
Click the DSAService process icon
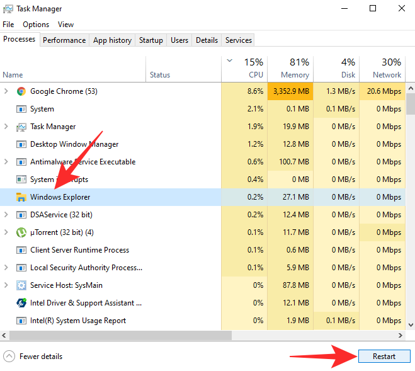click(x=21, y=215)
